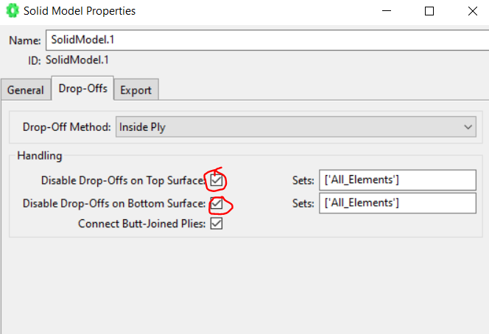Click the Name field containing SolidModel.1
489x334 pixels.
tap(265, 40)
